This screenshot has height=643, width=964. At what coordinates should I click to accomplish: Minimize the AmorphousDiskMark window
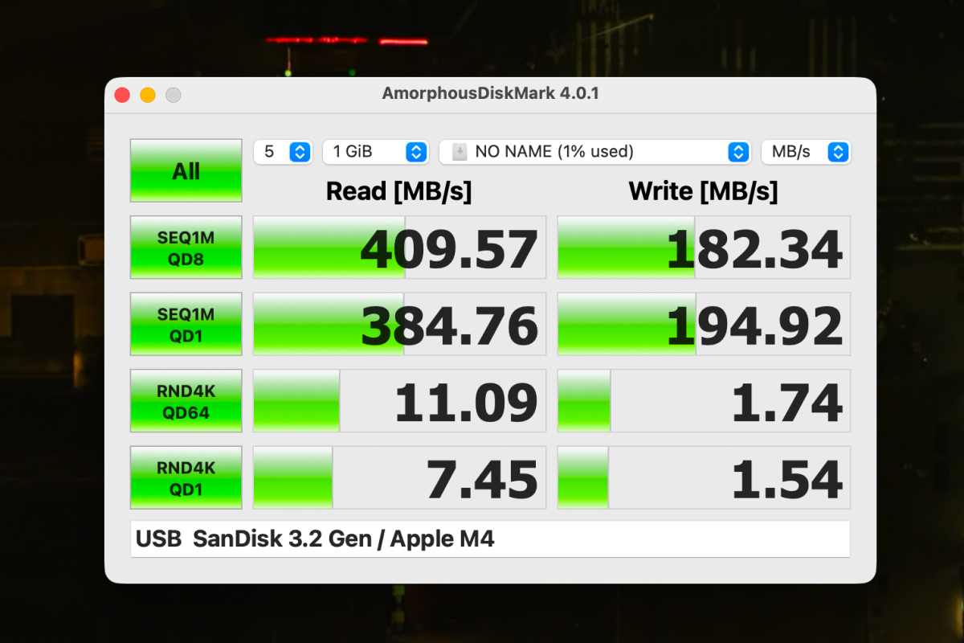pos(148,95)
